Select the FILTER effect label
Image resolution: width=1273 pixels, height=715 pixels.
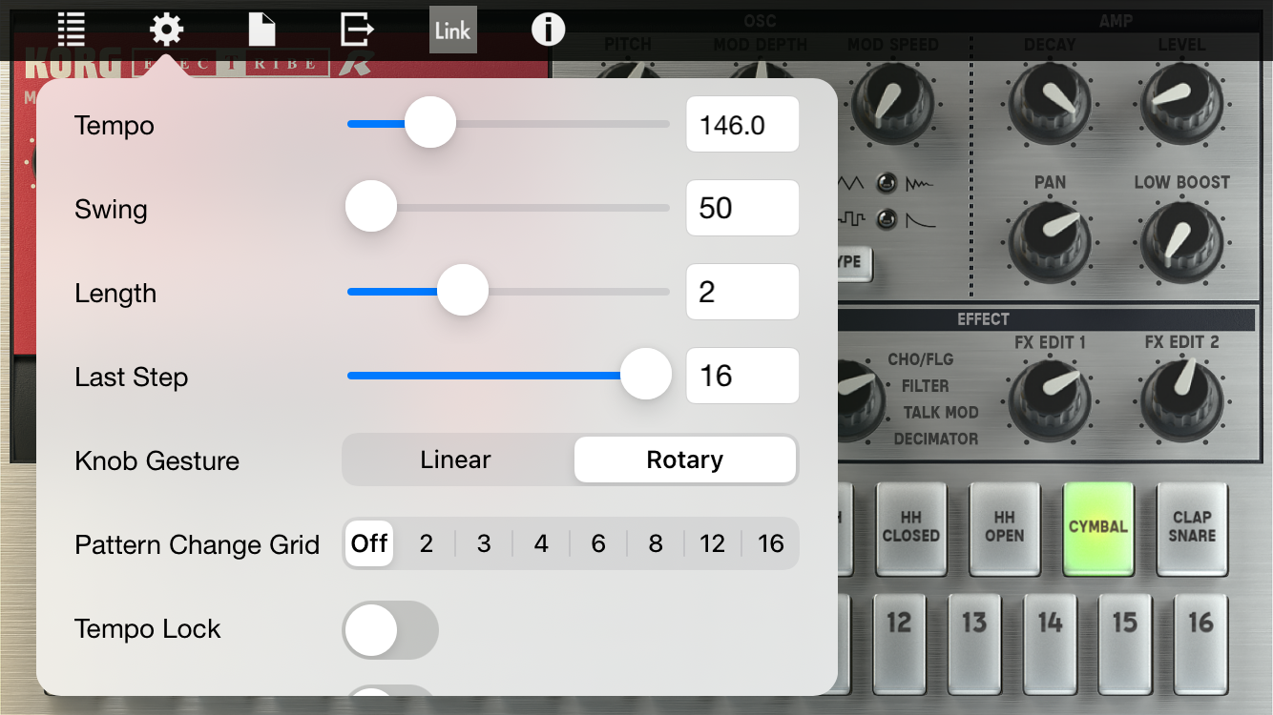[925, 386]
